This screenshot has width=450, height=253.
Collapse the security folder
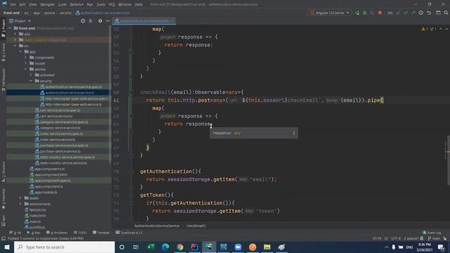coord(31,81)
